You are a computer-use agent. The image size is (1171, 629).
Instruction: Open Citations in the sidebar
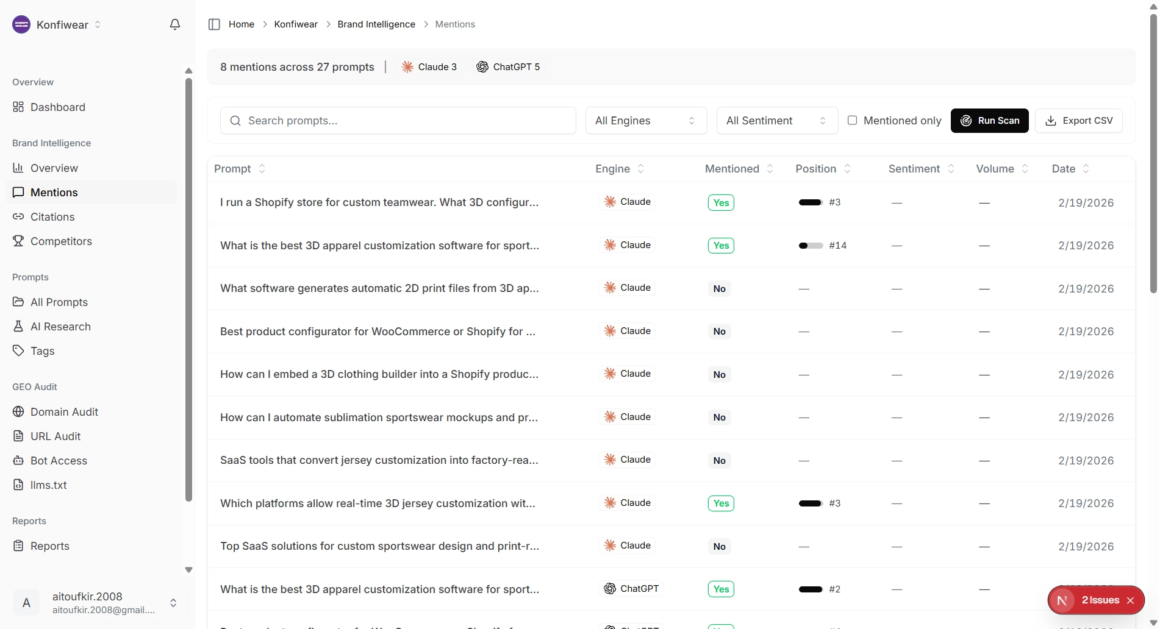point(91,217)
